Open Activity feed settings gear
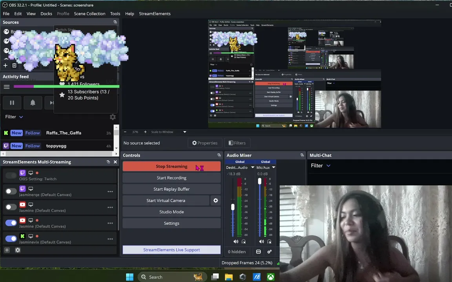 coord(113,117)
